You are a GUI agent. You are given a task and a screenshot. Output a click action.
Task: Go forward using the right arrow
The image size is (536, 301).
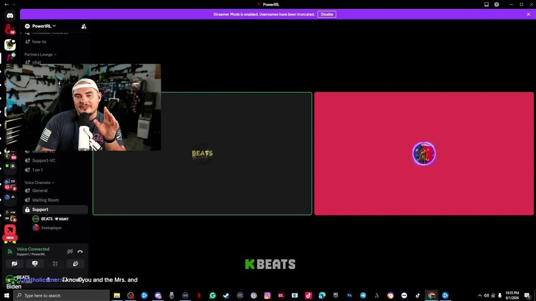pyautogui.click(x=13, y=4)
